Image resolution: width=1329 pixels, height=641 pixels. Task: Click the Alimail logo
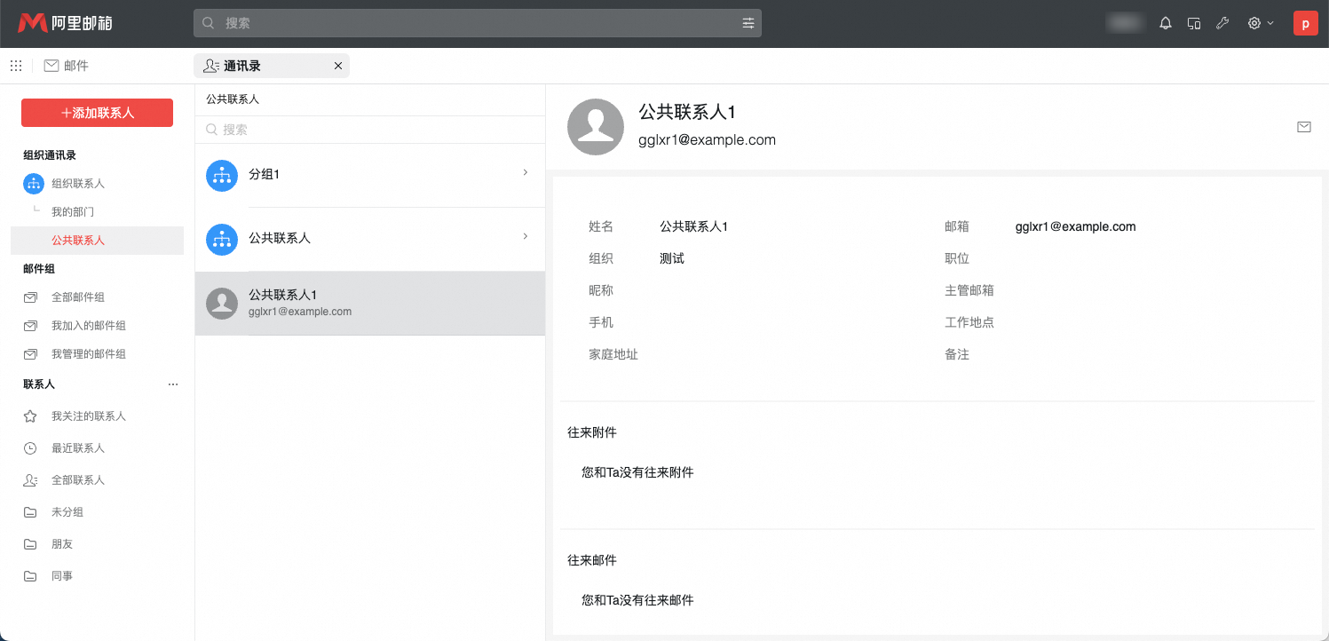pyautogui.click(x=65, y=23)
